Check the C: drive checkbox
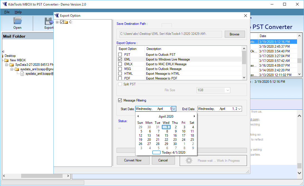The height and width of the screenshot is (186, 304). [x=62, y=22]
